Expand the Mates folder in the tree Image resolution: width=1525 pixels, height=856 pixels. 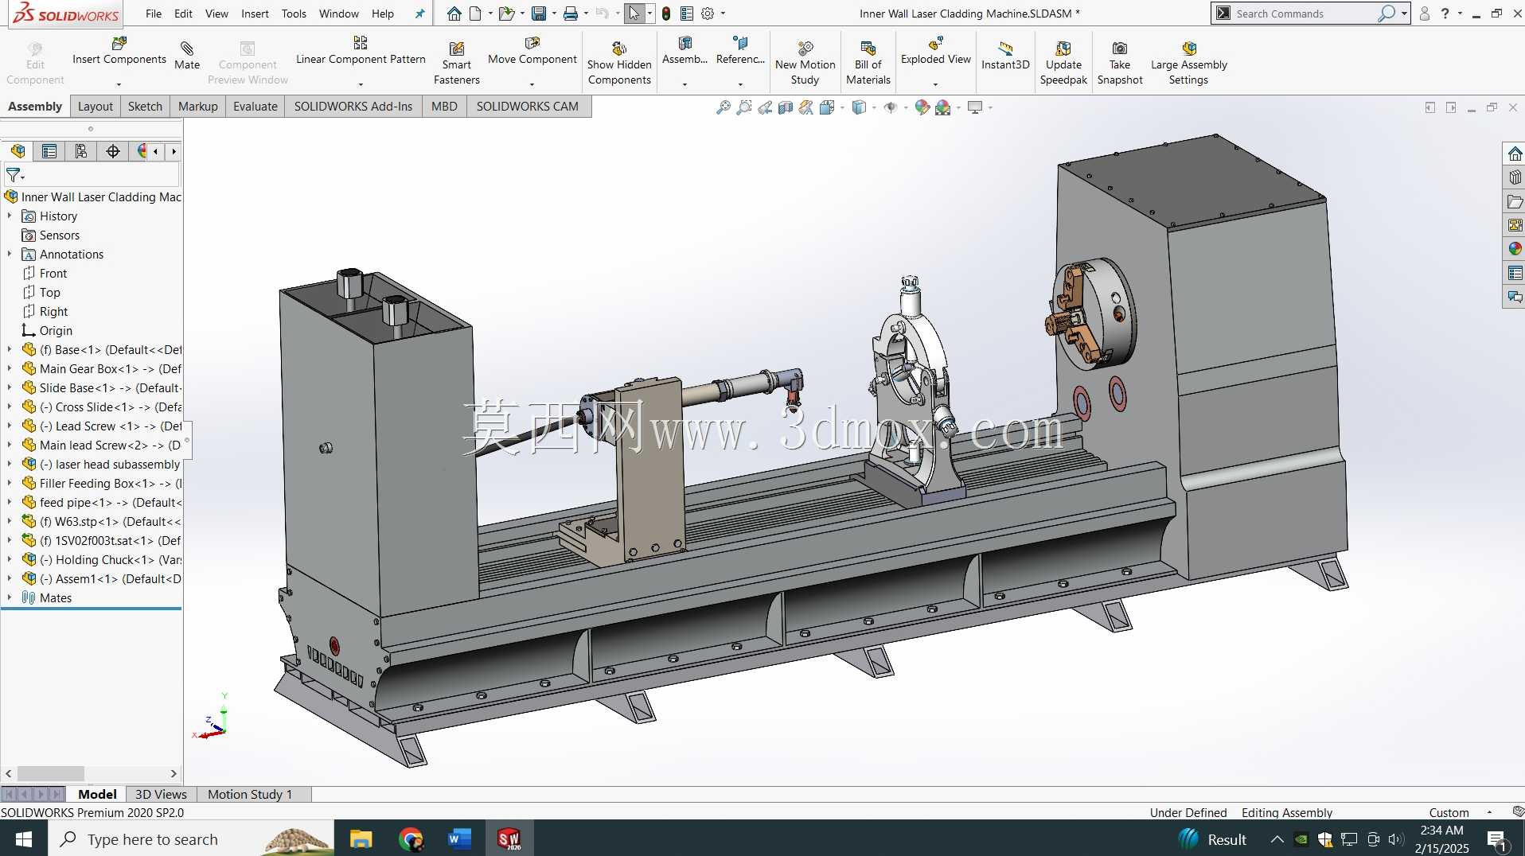(x=10, y=597)
